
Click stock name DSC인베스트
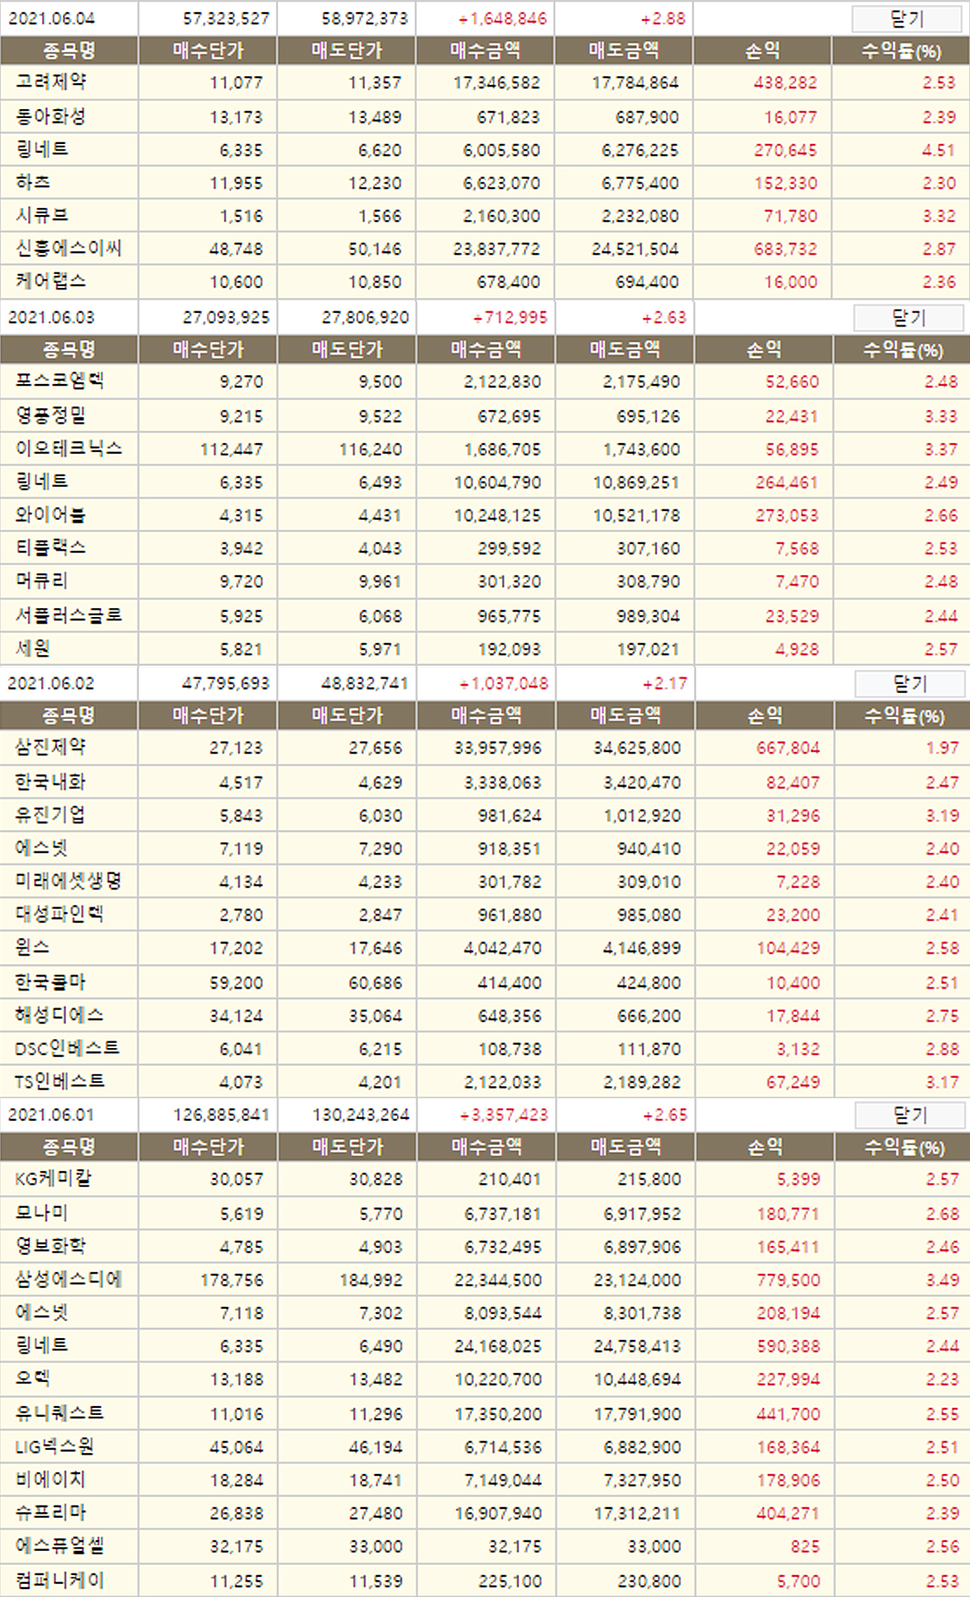(67, 1049)
